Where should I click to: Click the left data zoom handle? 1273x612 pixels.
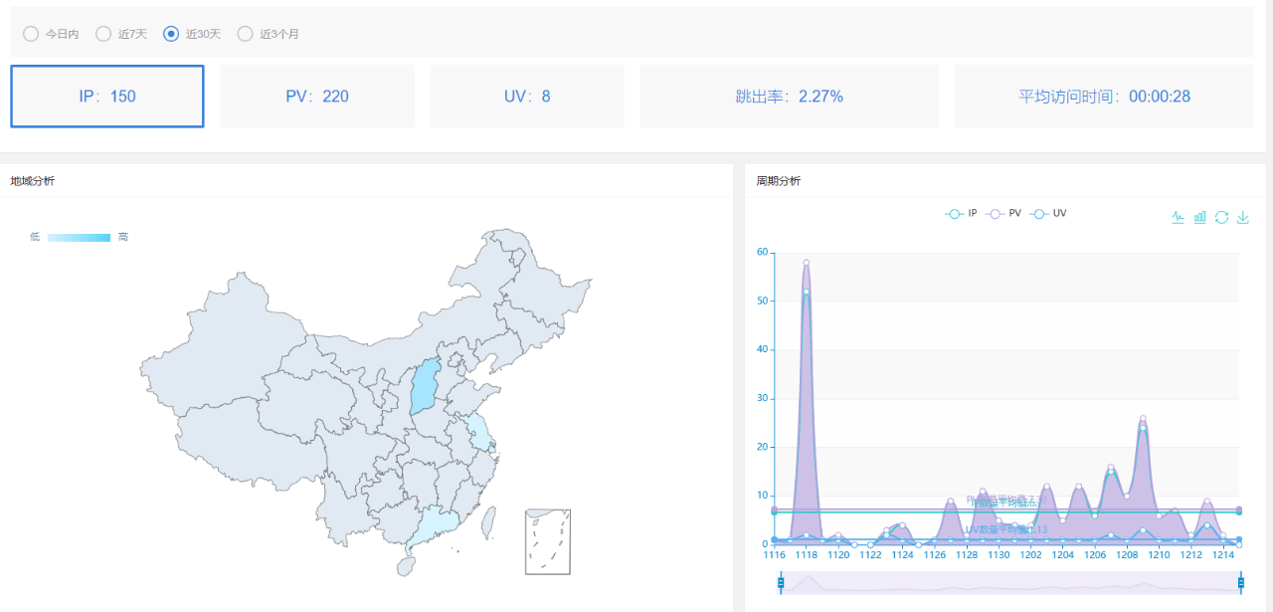(x=781, y=582)
